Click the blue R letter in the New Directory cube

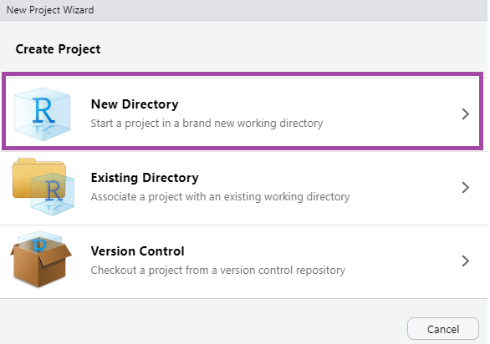pyautogui.click(x=43, y=111)
